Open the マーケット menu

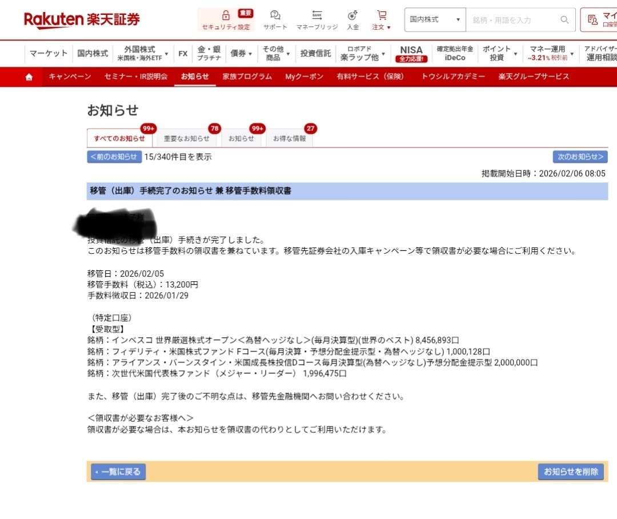pos(49,53)
